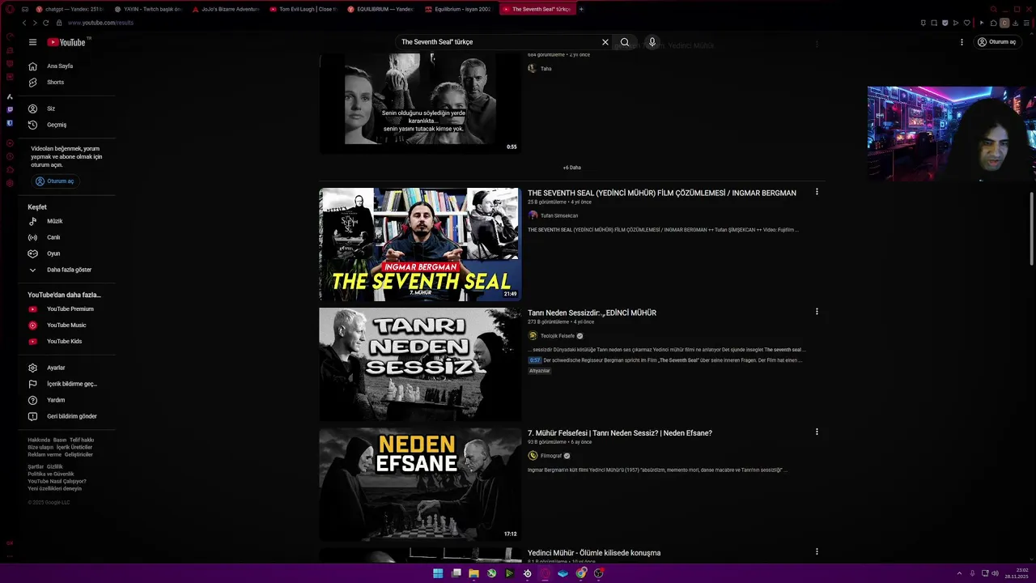Click the title THE SEVENTH SEAL FİLM ÇÖZÜMLEMESİ
Image resolution: width=1036 pixels, height=583 pixels.
[x=662, y=193]
